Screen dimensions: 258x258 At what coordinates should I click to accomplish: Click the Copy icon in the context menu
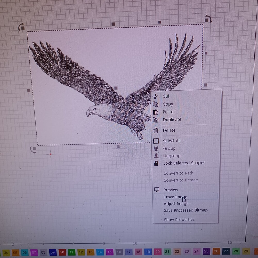click(156, 104)
